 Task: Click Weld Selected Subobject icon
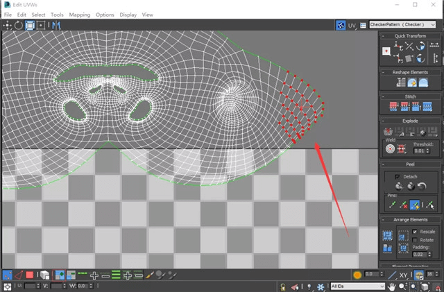[401, 148]
